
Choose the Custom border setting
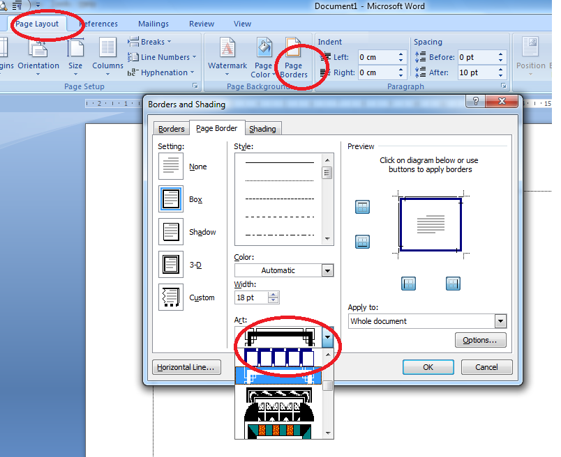(x=171, y=297)
